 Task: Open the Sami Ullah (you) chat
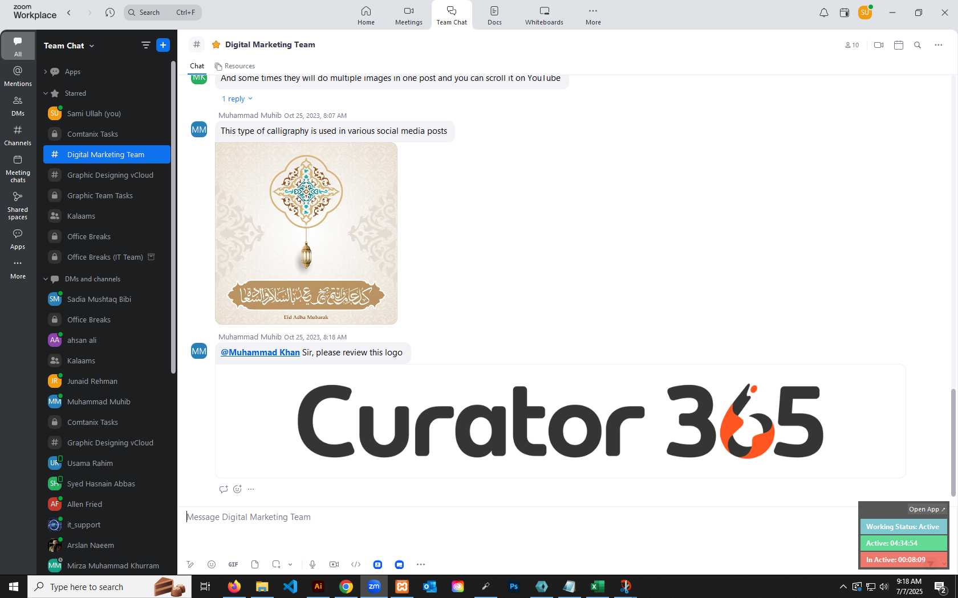point(107,113)
